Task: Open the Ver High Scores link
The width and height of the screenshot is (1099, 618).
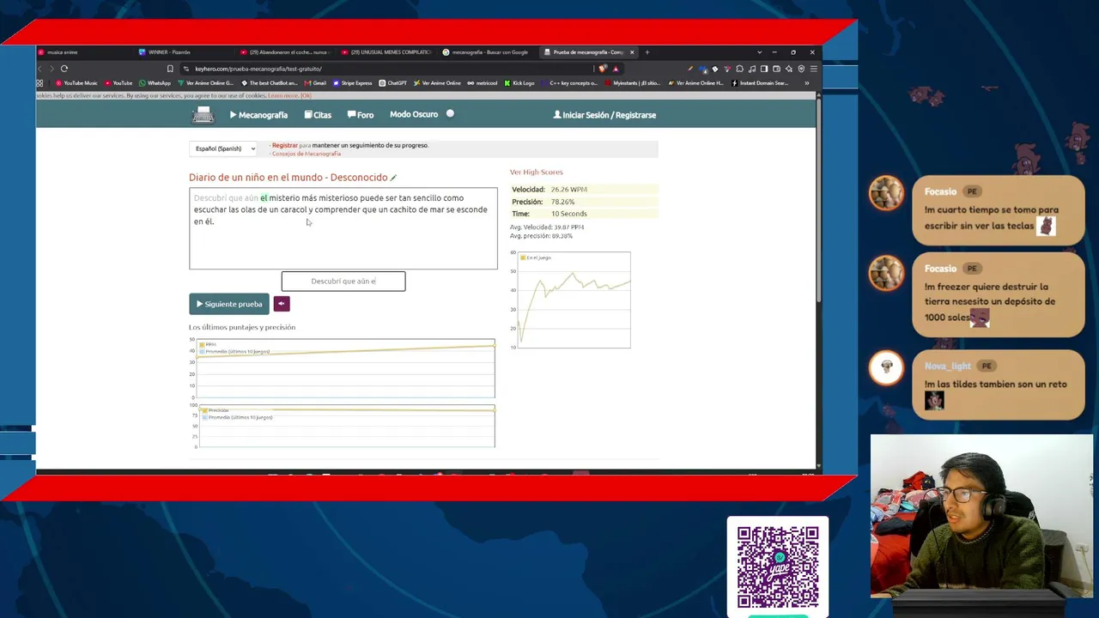Action: click(x=537, y=172)
